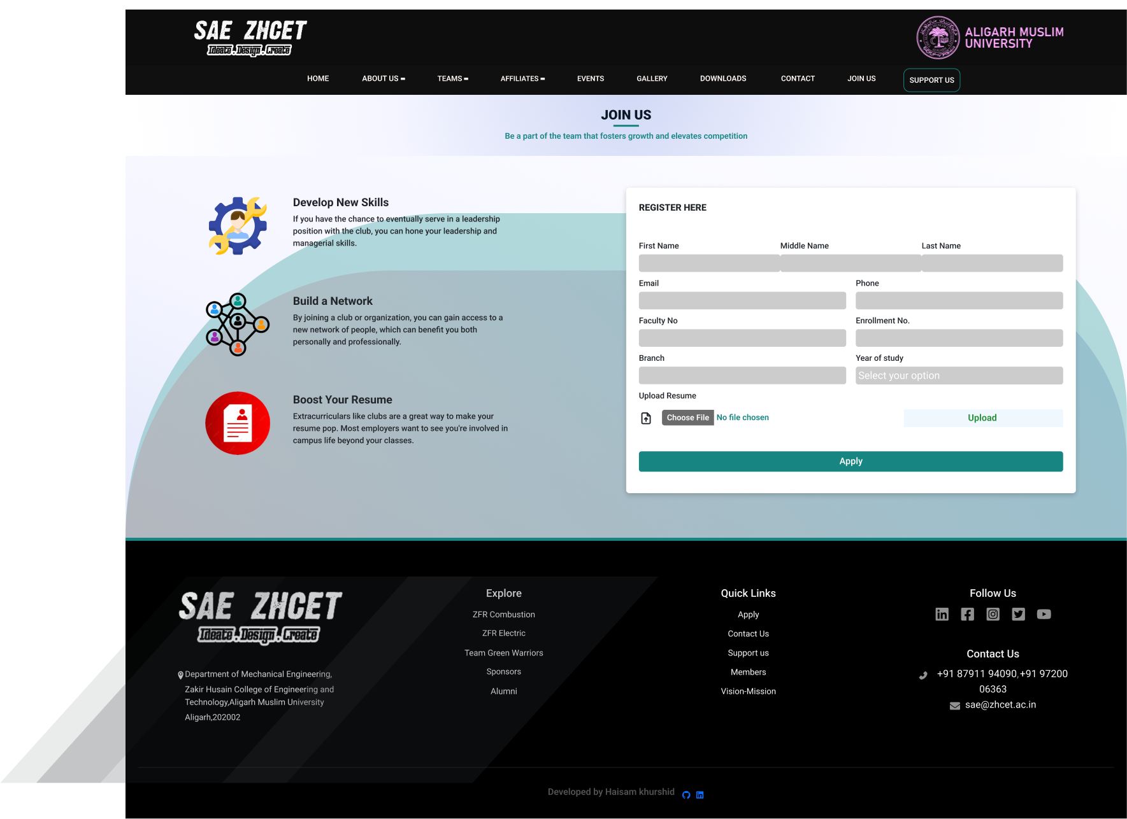Focus the Last Name field
Viewport: 1127px width, 819px height.
(x=992, y=263)
